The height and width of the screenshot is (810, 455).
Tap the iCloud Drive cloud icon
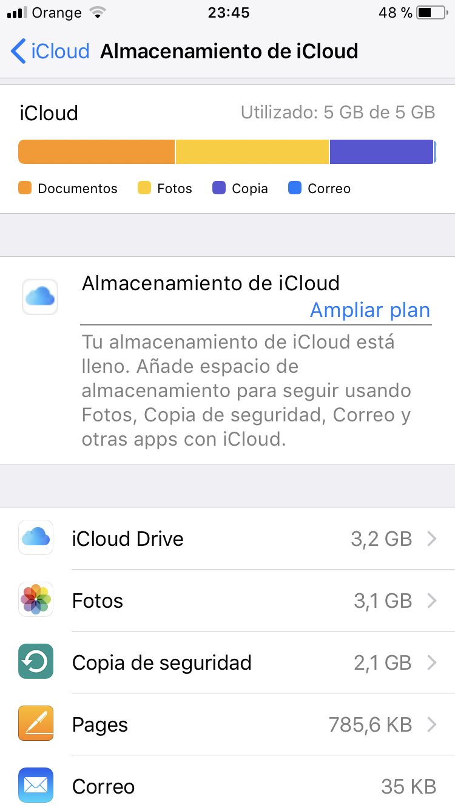36,537
